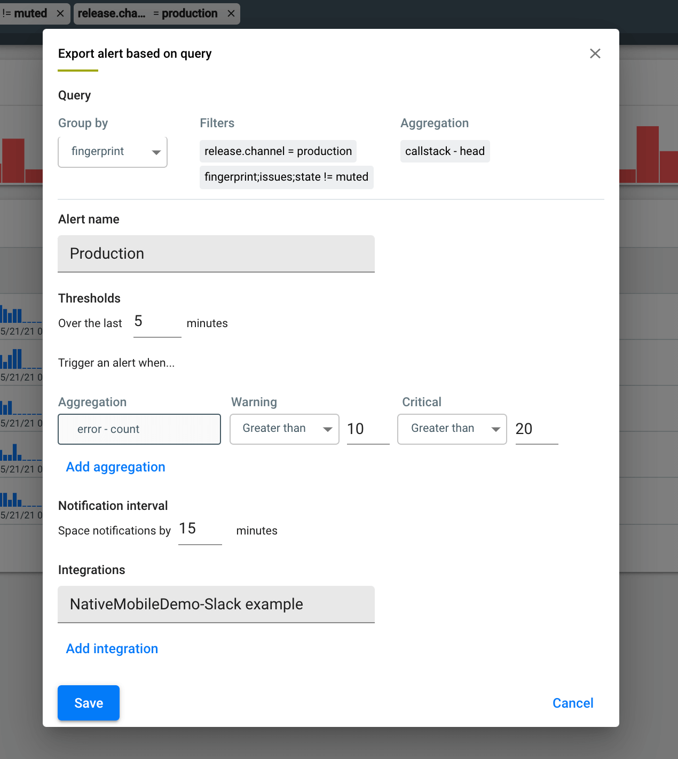Edit the alert name "Production"

coord(216,253)
